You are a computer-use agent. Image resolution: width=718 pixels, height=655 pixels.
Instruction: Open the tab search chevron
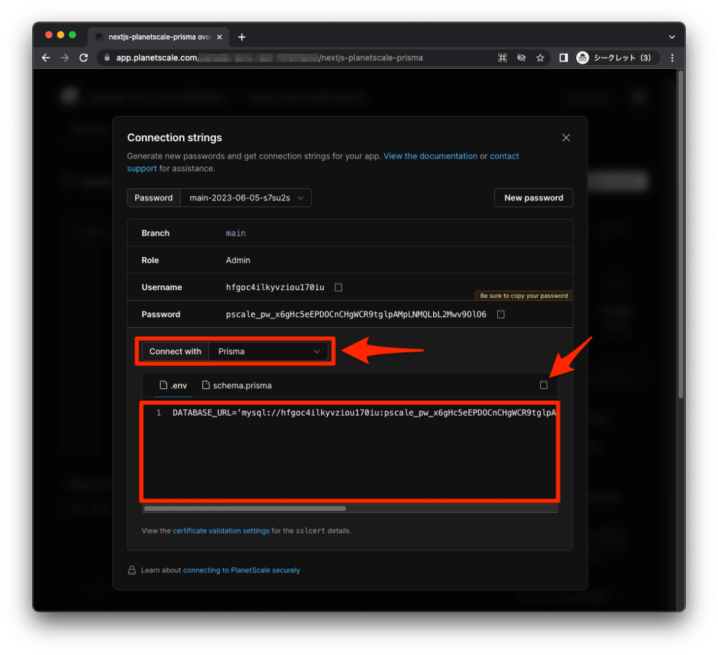tap(672, 37)
